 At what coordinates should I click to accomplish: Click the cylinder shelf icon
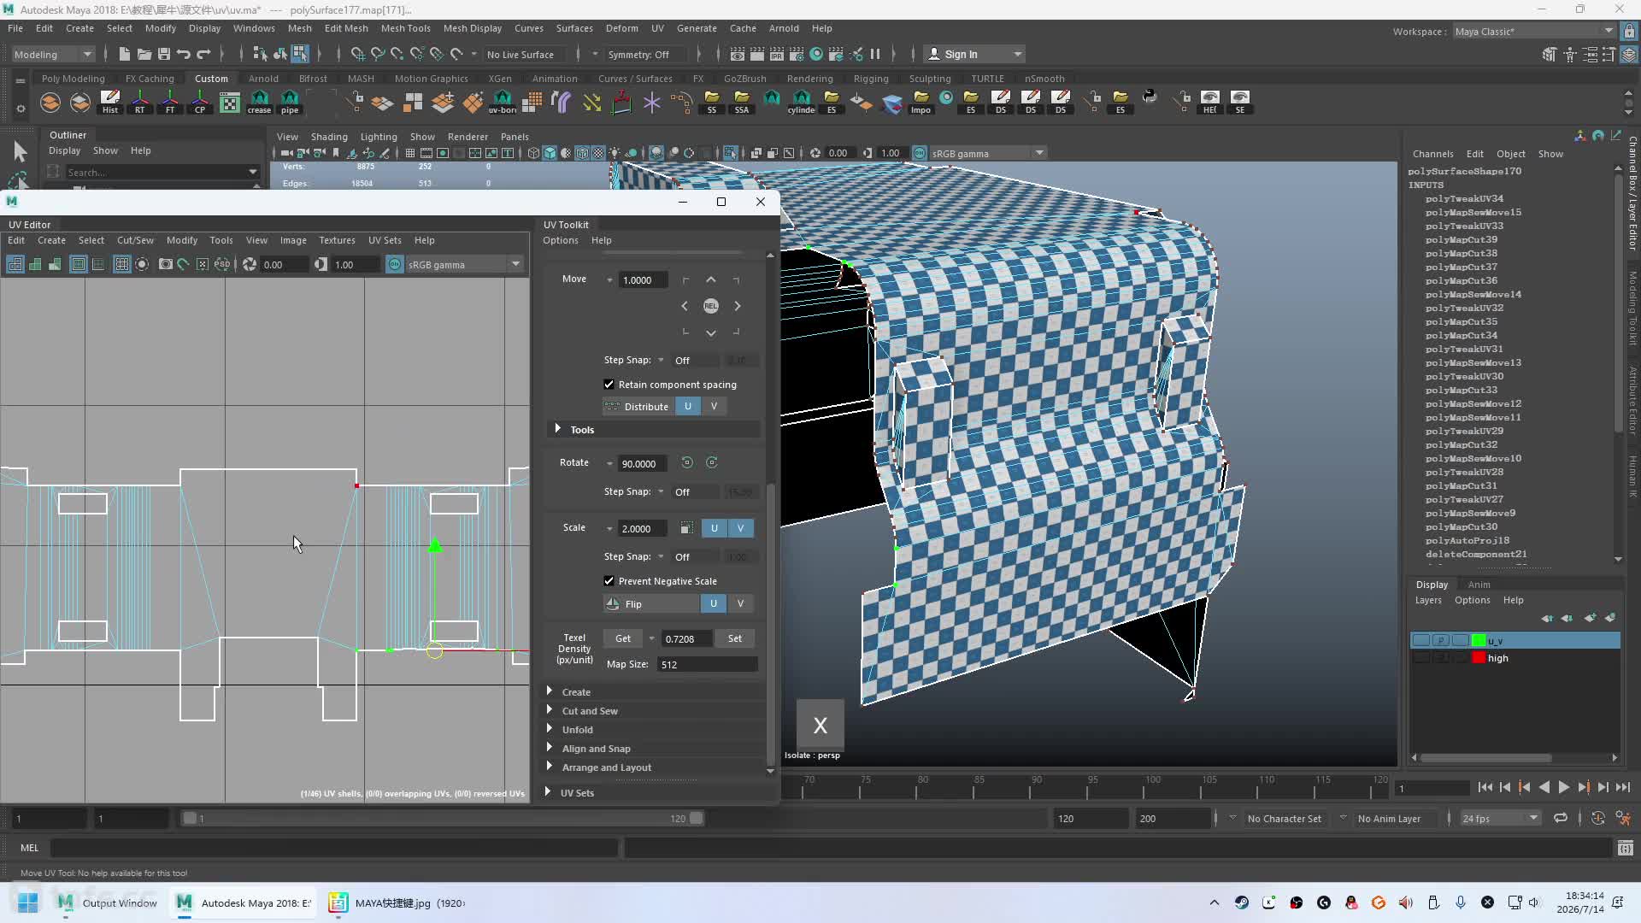pos(802,103)
